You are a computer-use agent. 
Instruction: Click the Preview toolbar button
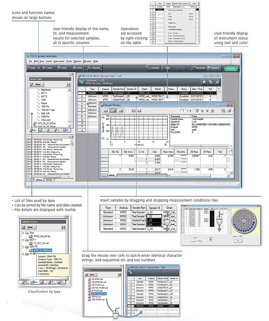94,68
